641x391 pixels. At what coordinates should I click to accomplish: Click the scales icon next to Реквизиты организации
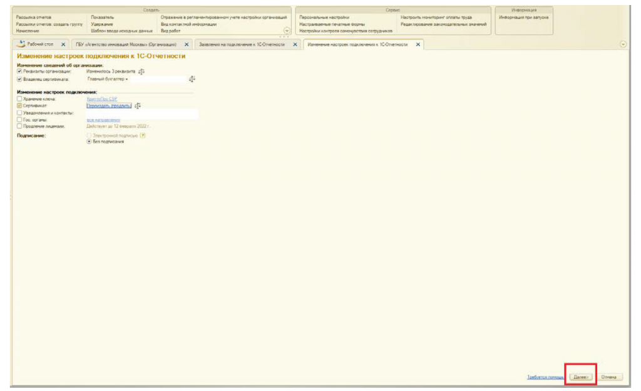pos(141,72)
